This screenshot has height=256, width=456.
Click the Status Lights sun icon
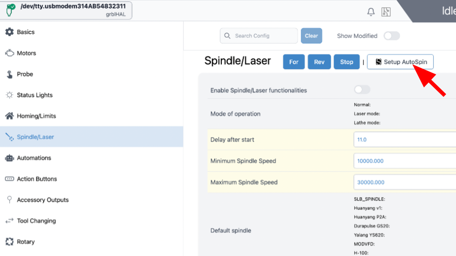pos(9,95)
